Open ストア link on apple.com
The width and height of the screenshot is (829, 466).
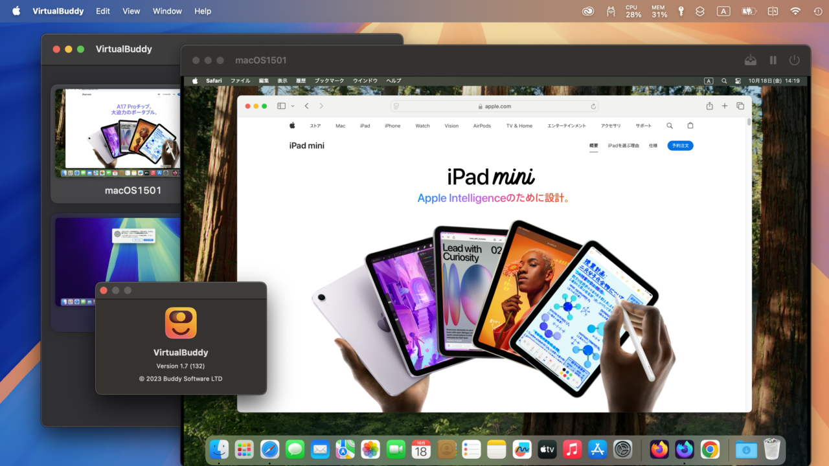pyautogui.click(x=315, y=126)
